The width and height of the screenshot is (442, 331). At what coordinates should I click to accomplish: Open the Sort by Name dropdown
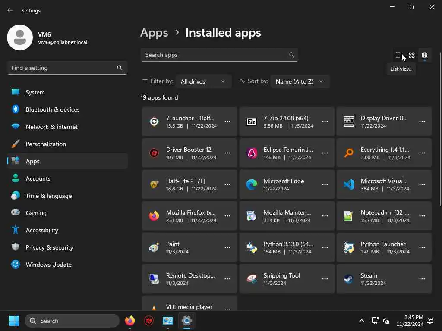click(300, 81)
